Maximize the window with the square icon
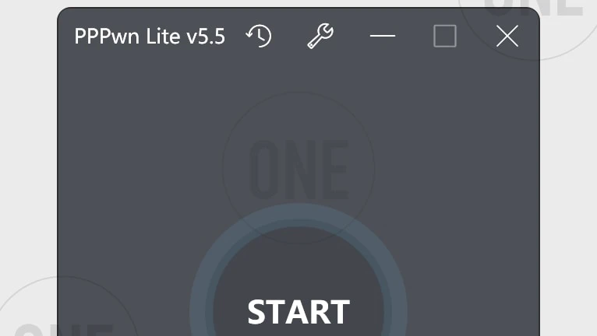The image size is (597, 336). click(445, 36)
